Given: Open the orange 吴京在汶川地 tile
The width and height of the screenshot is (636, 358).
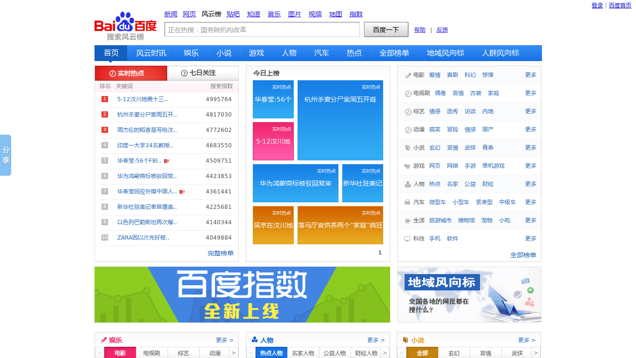Looking at the screenshot, I should pos(273,225).
